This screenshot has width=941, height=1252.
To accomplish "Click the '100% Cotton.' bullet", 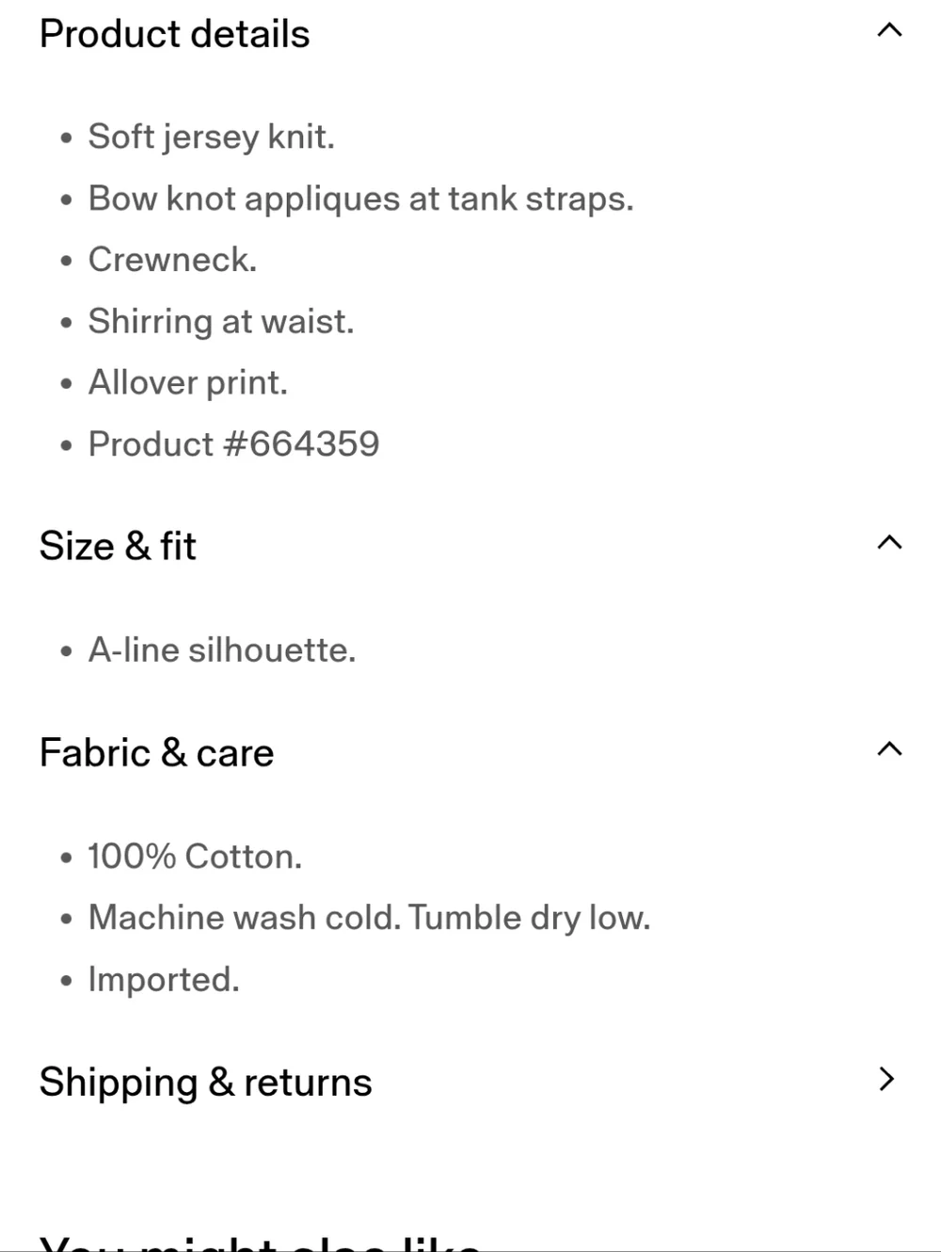I will [195, 857].
